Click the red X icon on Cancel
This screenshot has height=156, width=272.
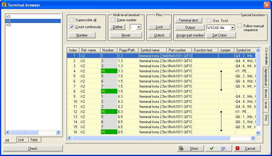tap(238, 149)
